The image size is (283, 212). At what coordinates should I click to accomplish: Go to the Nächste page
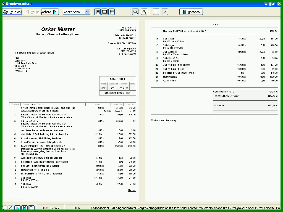50,12
